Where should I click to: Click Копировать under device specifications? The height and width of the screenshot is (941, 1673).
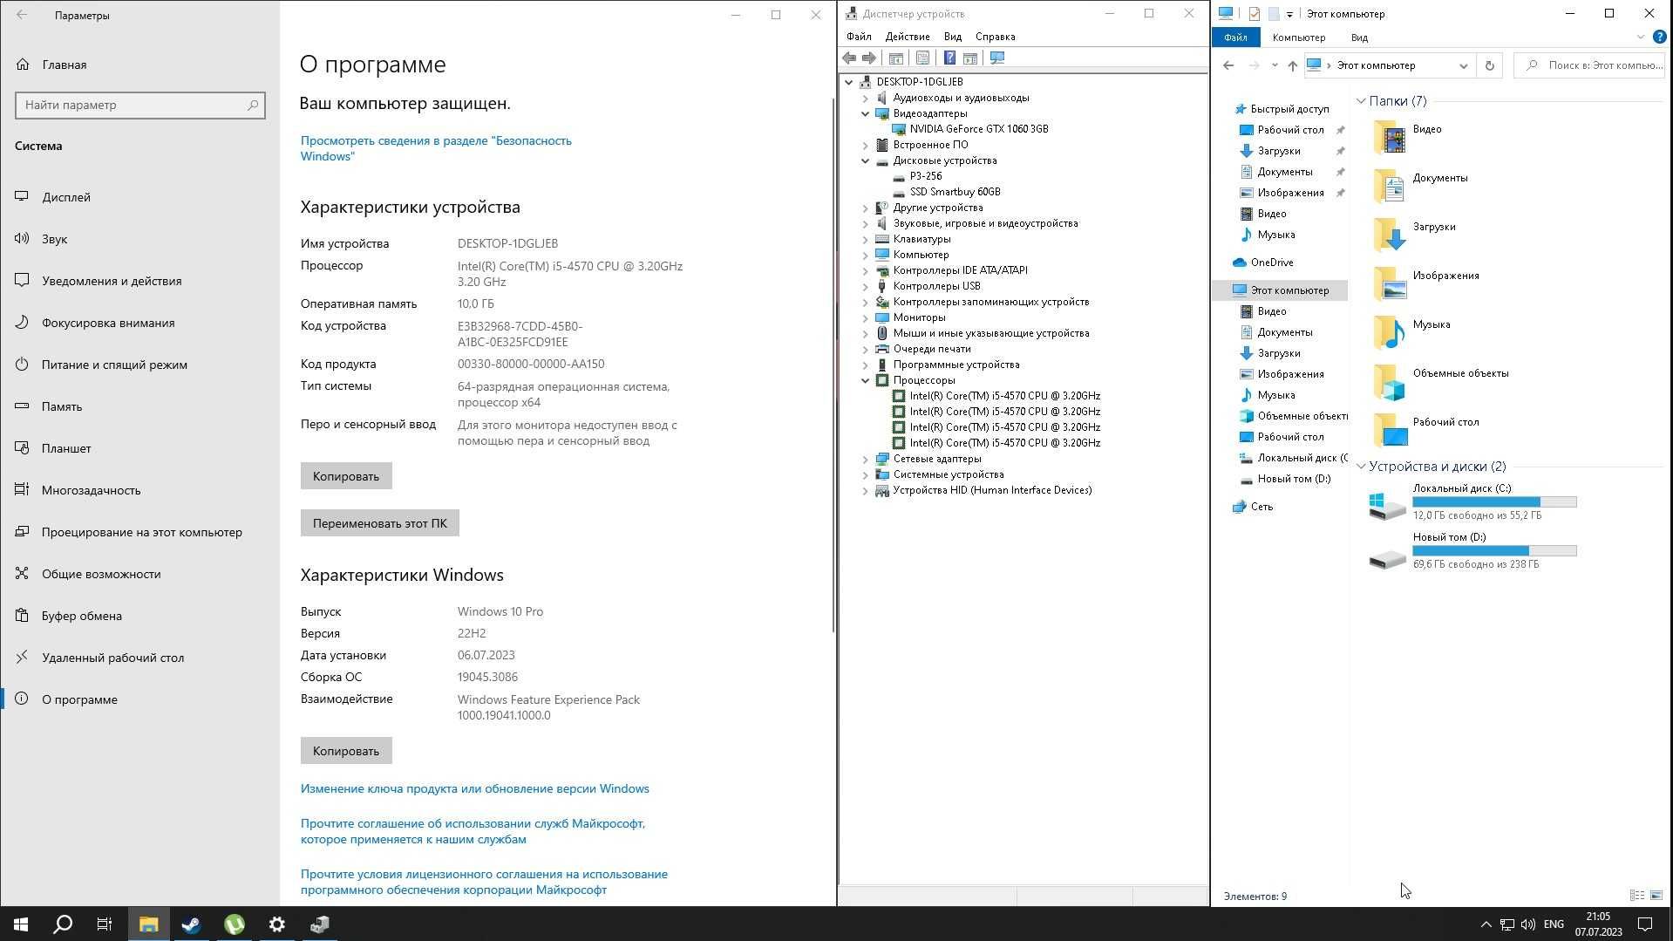(346, 476)
